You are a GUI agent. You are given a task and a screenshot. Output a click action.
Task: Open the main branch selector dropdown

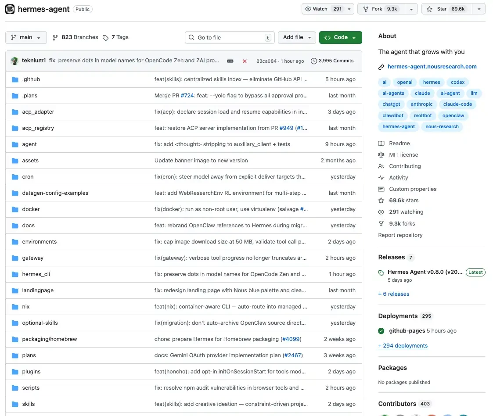click(26, 37)
